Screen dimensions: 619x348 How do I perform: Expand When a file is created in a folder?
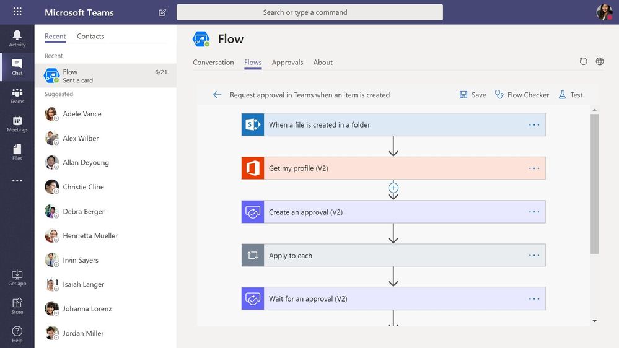tap(393, 124)
